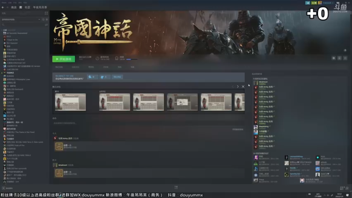
Task: Select Philosophic Love game in library list
Action: (17, 80)
